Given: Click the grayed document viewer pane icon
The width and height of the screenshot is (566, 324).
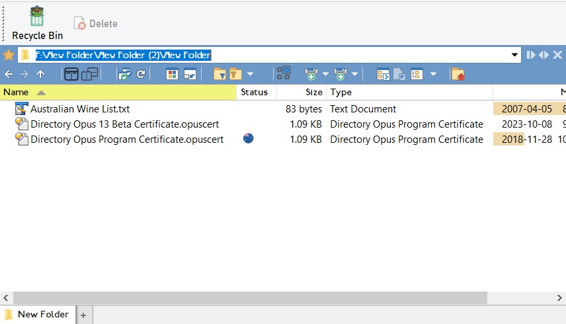Looking at the screenshot, I should [x=399, y=74].
